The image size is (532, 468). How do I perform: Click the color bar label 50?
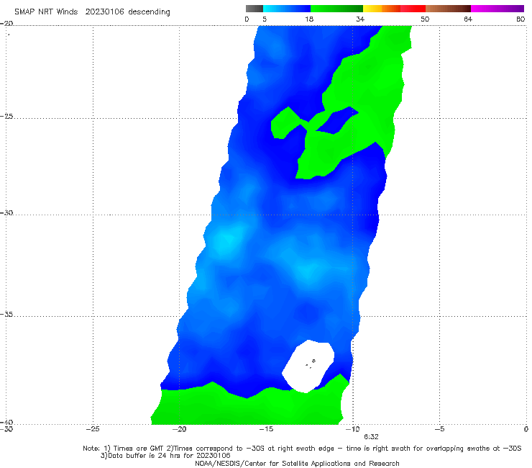[x=425, y=19]
